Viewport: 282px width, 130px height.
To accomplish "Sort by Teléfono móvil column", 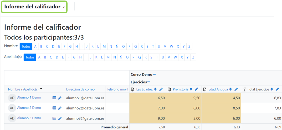I will [x=117, y=89].
